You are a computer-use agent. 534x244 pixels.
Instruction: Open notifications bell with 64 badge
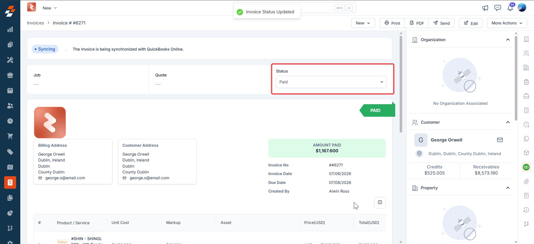coord(510,8)
